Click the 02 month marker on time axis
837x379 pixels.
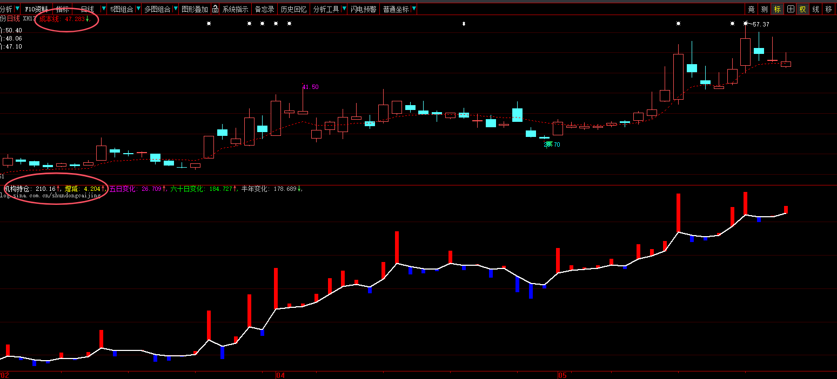[x=4, y=375]
